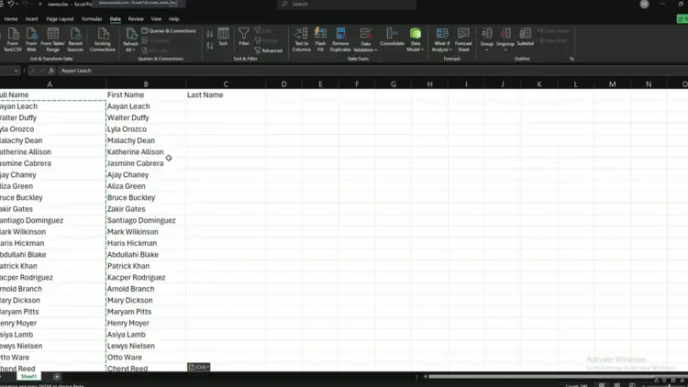Open the Outline dialog launcher
688x387 pixels.
[571, 59]
